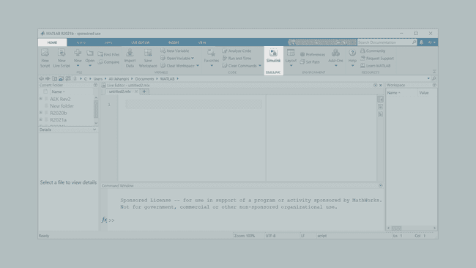This screenshot has height=268, width=476.
Task: Close the untitled2.mlx tab
Action: 136,92
